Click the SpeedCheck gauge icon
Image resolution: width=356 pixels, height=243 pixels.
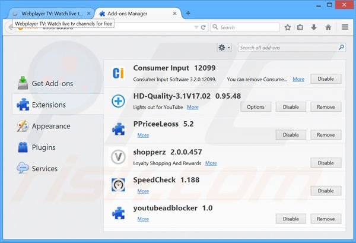pyautogui.click(x=118, y=185)
